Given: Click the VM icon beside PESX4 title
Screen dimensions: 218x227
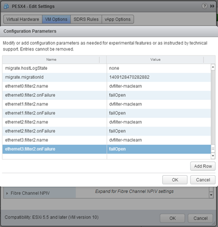Looking at the screenshot, I should (6, 6).
